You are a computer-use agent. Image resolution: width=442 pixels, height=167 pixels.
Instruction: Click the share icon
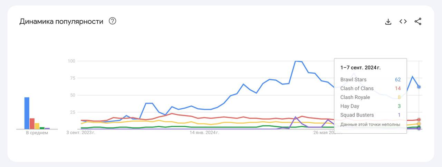tap(418, 21)
